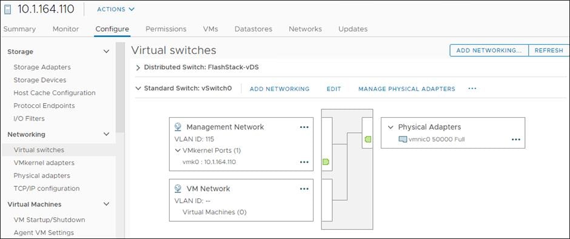Screen dimensions: 570x239
Task: Click the sidebar vertical scrollbar
Action: point(120,87)
